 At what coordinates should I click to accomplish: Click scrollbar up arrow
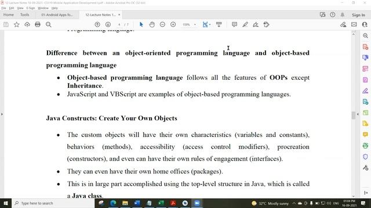(354, 35)
